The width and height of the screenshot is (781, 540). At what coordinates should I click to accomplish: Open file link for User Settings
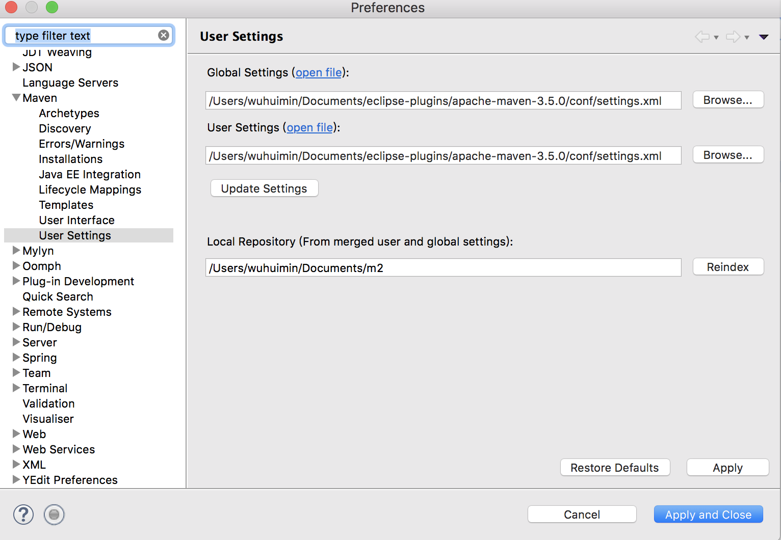(x=309, y=127)
